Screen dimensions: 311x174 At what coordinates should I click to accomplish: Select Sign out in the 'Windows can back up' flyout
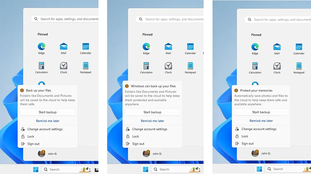coord(152,144)
